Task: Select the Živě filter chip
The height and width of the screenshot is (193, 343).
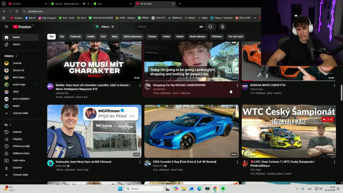Action: 103,36
